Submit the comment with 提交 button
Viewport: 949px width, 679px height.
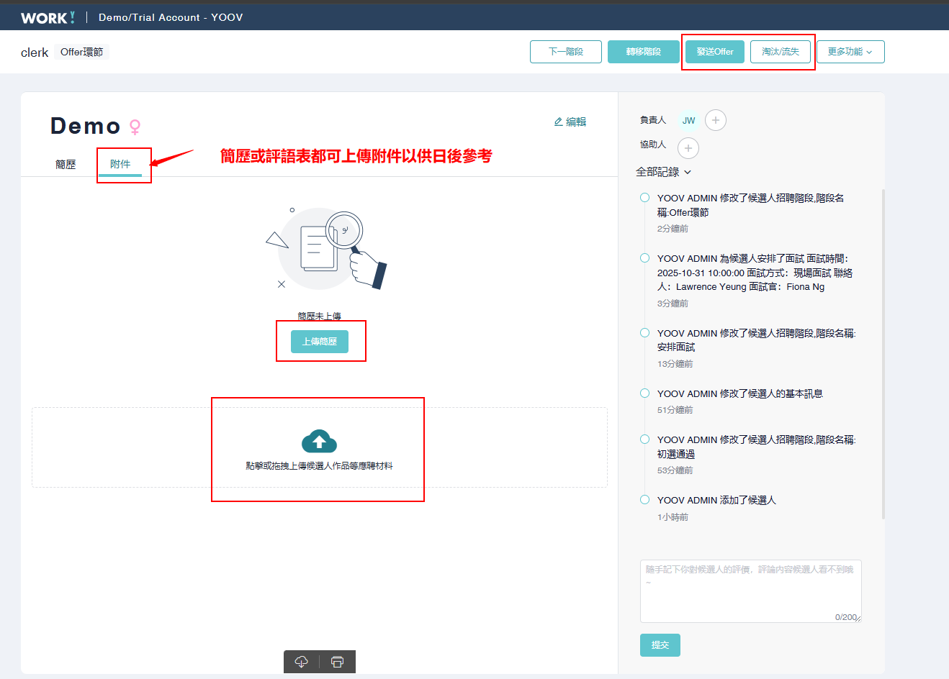(660, 645)
